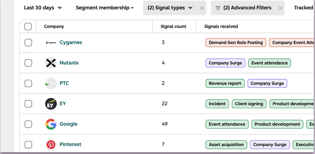The height and width of the screenshot is (154, 315).
Task: Click the Nutanix X logo
Action: tap(51, 63)
